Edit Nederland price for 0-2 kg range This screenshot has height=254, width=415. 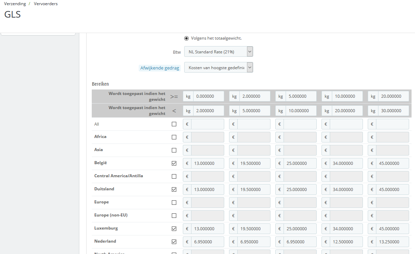tap(208, 242)
